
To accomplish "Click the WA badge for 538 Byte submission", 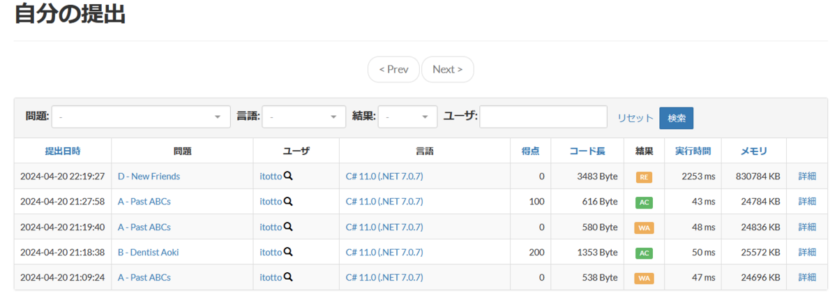I will pyautogui.click(x=644, y=278).
